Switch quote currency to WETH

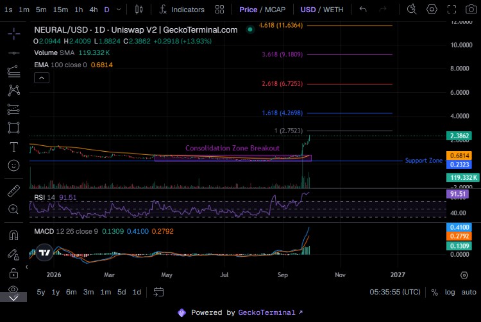[x=333, y=10]
